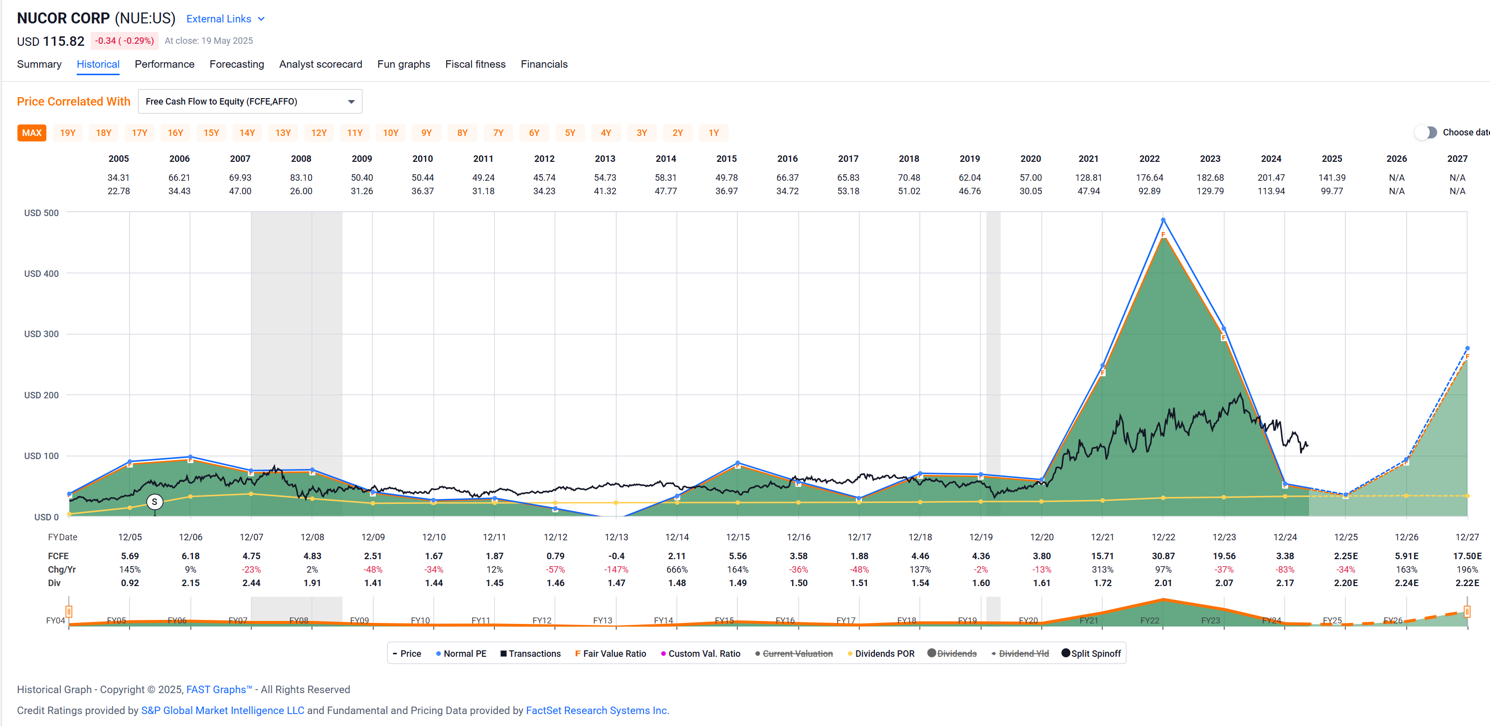Image resolution: width=1490 pixels, height=726 pixels.
Task: Toggle Fair Value Ratio legend item
Action: click(x=611, y=653)
